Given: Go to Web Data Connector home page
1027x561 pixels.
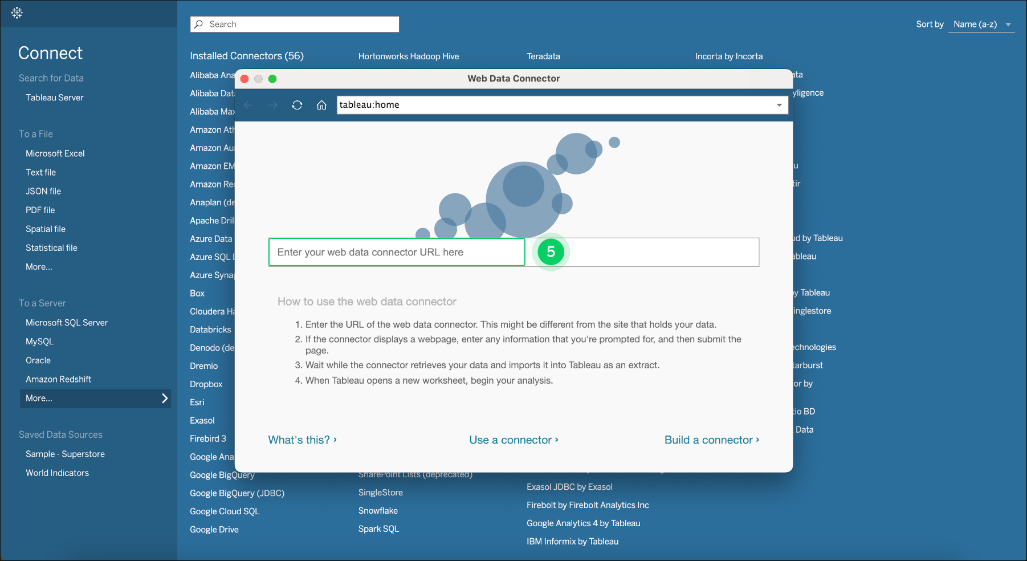Looking at the screenshot, I should 321,105.
